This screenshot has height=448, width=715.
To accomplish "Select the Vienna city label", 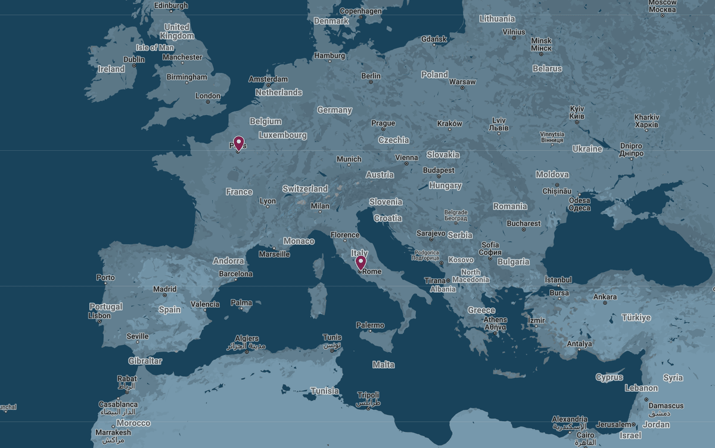I will point(406,158).
